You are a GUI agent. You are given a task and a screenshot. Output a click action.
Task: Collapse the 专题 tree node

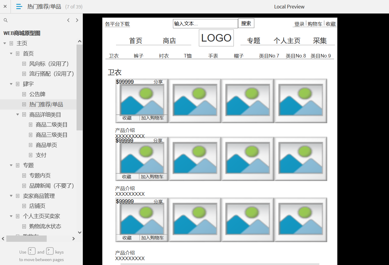click(11, 165)
